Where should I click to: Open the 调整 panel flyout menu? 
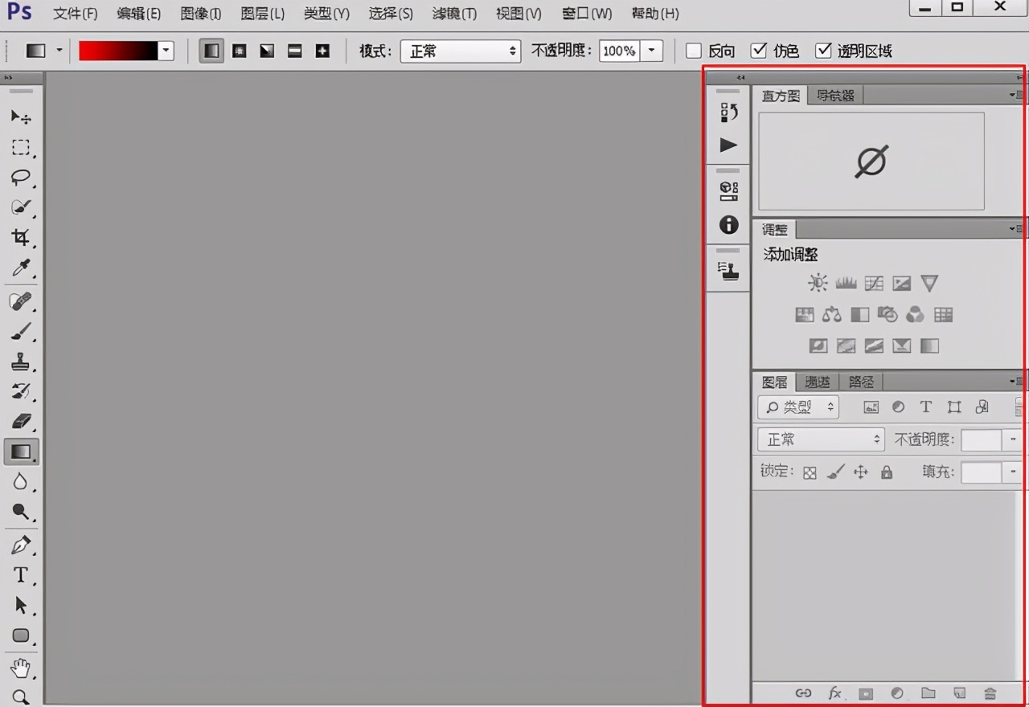[x=1017, y=230]
